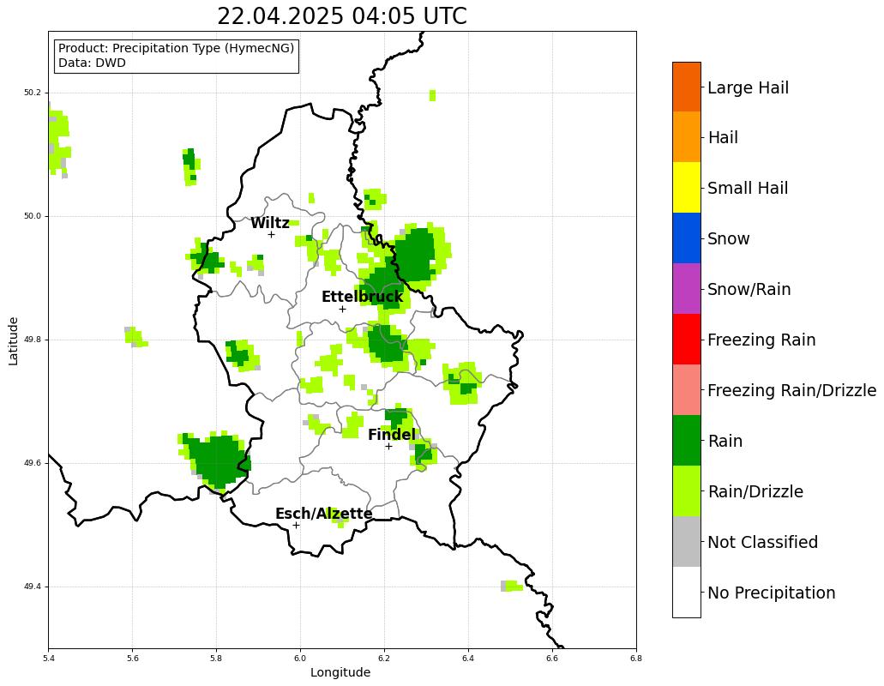Image resolution: width=884 pixels, height=686 pixels.
Task: Click the plus marker below Ettelbruck
Action: 342,309
